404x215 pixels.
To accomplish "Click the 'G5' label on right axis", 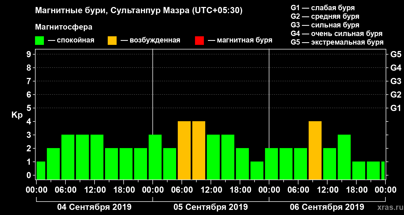I will coord(396,54).
